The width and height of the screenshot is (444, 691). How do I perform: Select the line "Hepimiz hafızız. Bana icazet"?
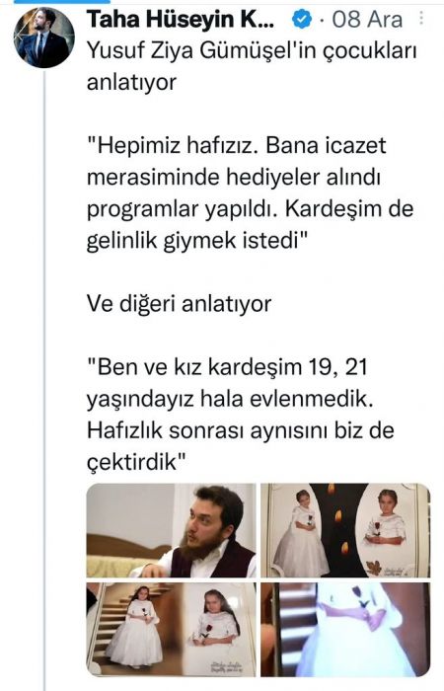click(x=237, y=145)
